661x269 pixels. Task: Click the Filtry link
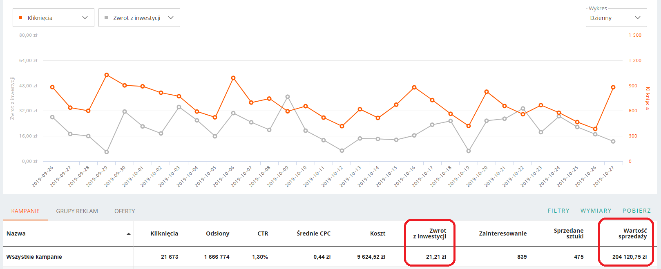(558, 211)
